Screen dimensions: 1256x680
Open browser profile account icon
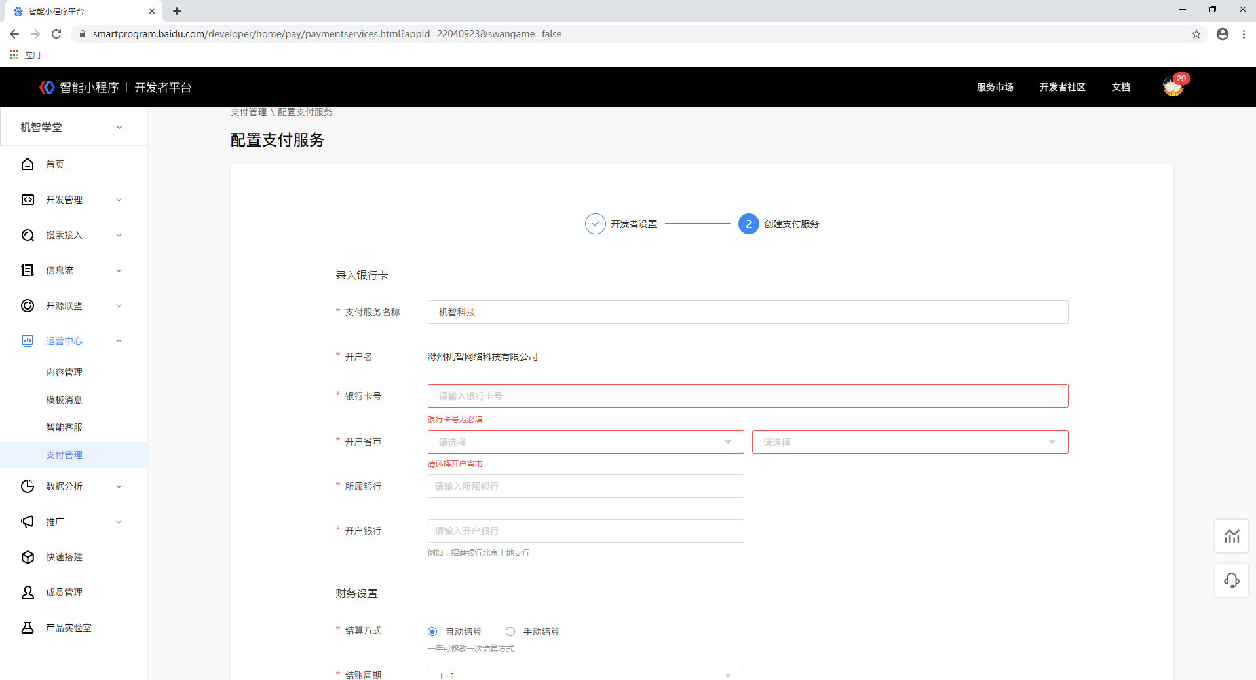1223,34
